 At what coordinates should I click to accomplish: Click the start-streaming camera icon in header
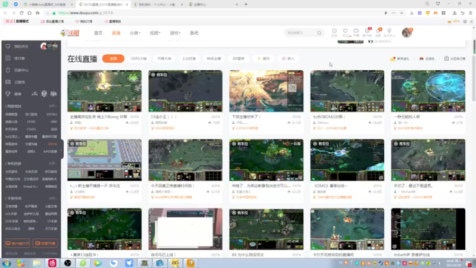point(356,32)
